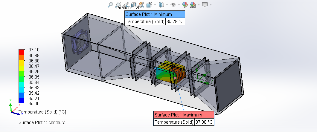This screenshot has width=317, height=132.
Task: Click the legend value 36.05
Action: (x=34, y=77)
